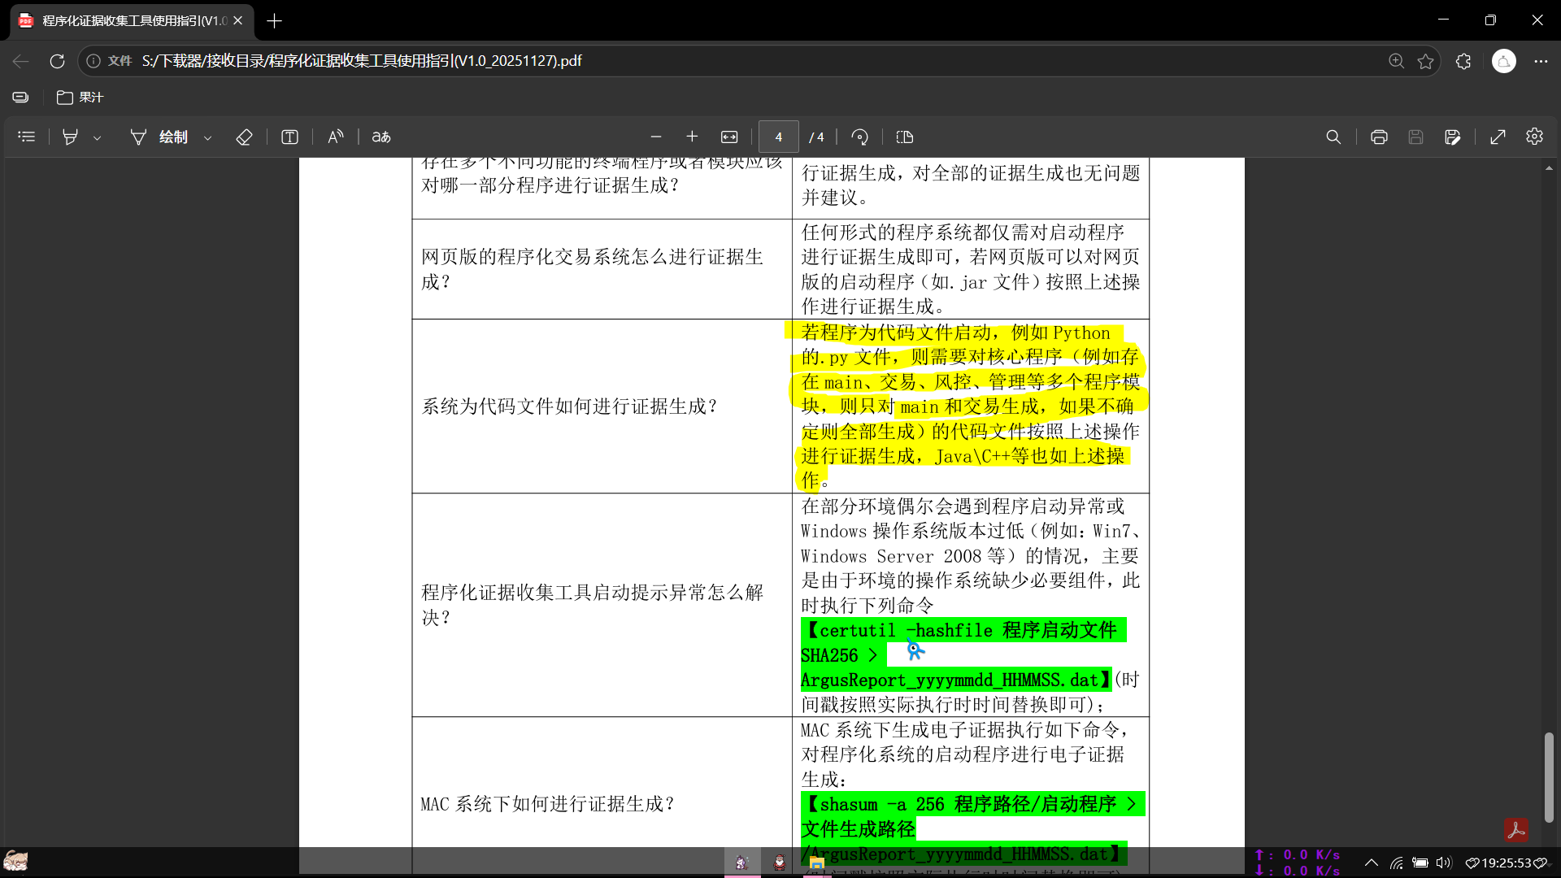Screen dimensions: 1561x878
Task: Print the PDF document
Action: pyautogui.click(x=1379, y=137)
